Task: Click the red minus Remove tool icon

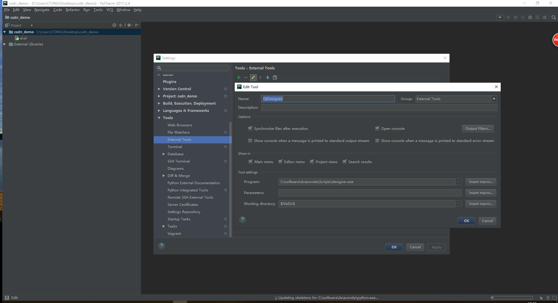Action: 246,77
